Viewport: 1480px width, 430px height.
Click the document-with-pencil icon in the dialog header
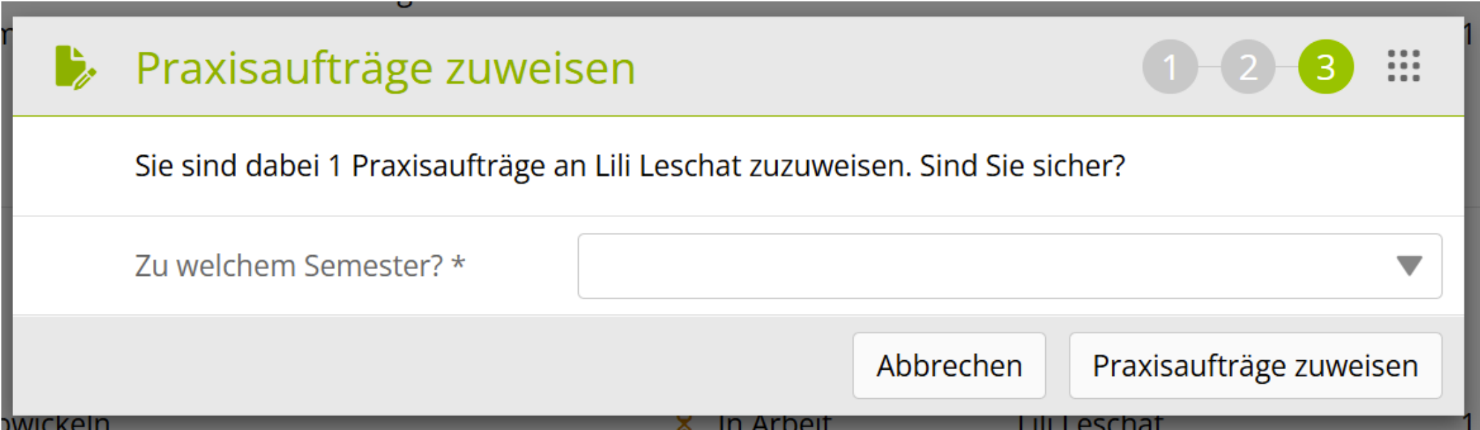pyautogui.click(x=75, y=68)
